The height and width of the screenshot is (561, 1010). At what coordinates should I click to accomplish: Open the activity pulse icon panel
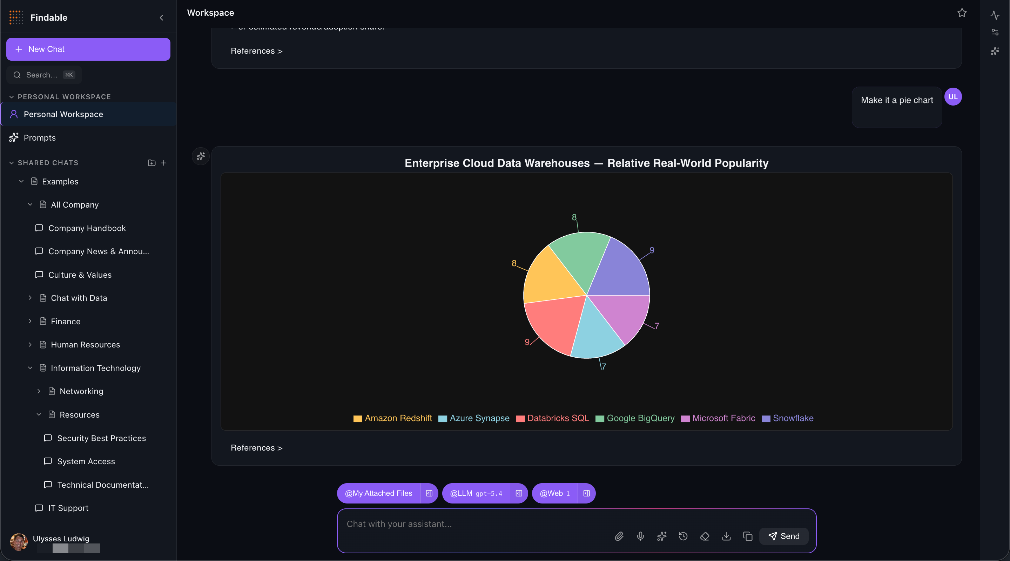995,15
